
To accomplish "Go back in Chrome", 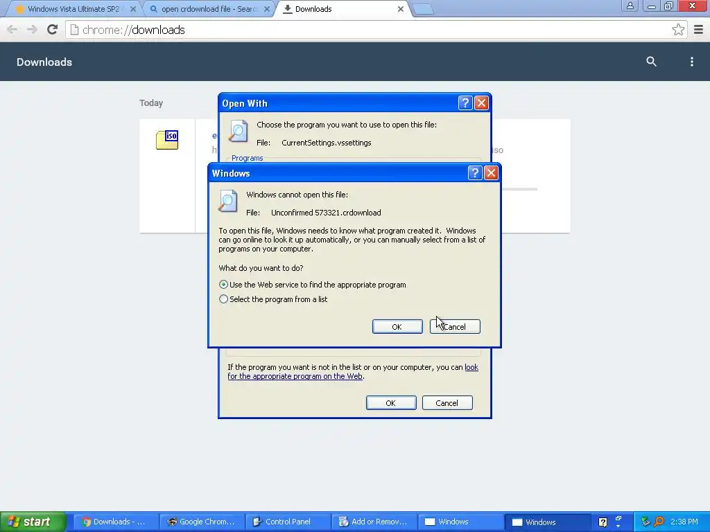I will coord(12,30).
